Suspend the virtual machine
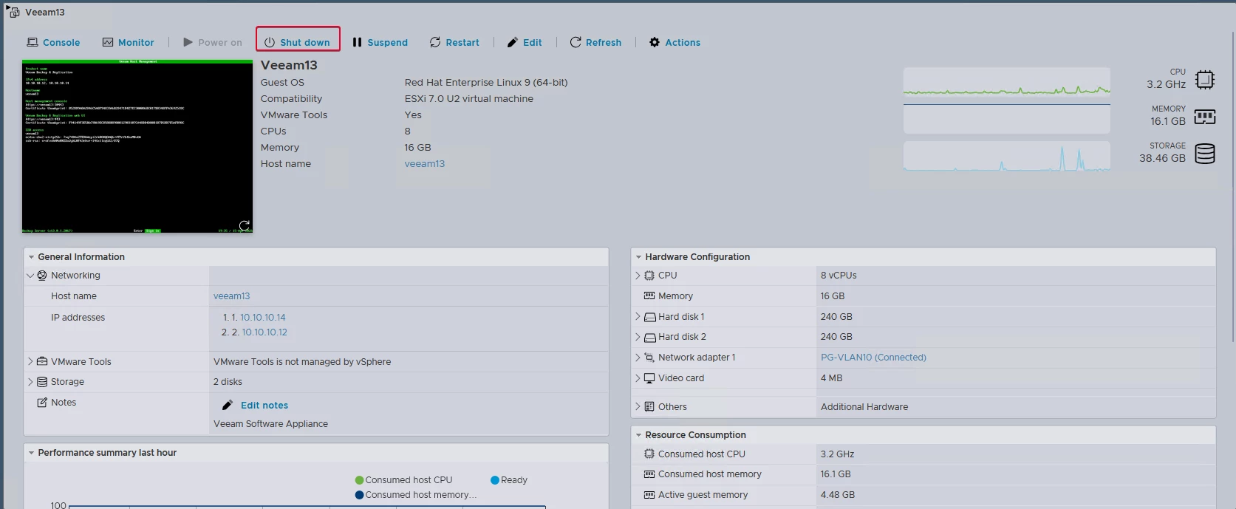The height and width of the screenshot is (509, 1236). click(380, 42)
